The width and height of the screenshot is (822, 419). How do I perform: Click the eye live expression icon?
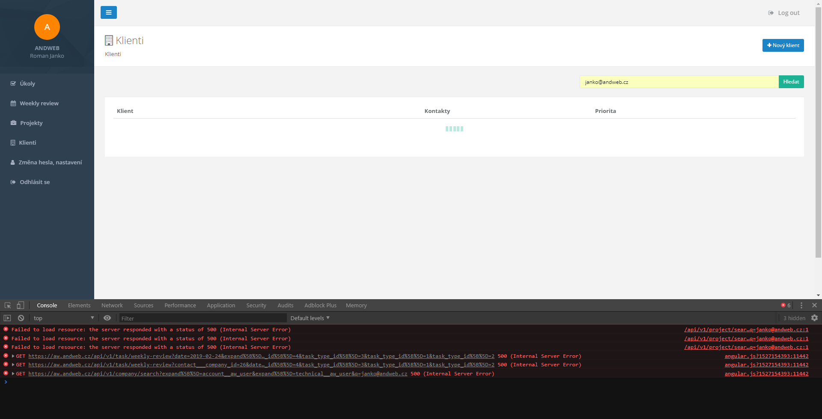pyautogui.click(x=107, y=318)
